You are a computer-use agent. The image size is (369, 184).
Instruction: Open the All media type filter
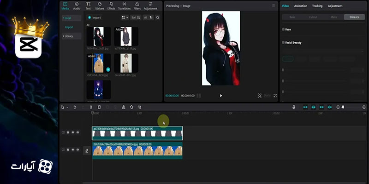(148, 17)
